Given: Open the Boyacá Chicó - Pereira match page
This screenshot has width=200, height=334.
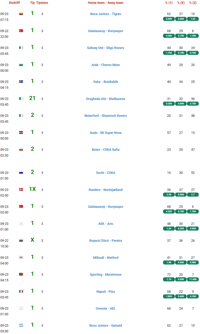Looking at the screenshot, I should [x=105, y=240].
